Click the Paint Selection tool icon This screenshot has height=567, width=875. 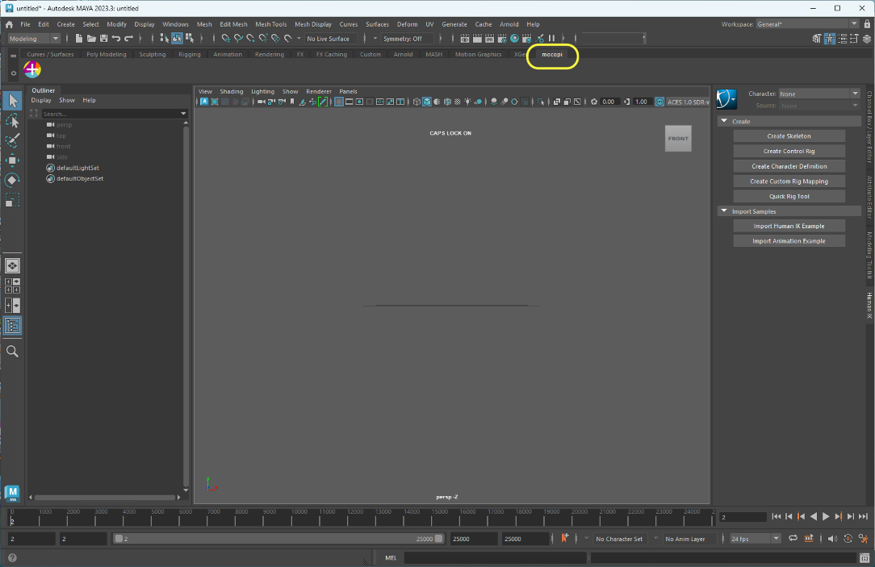(12, 140)
